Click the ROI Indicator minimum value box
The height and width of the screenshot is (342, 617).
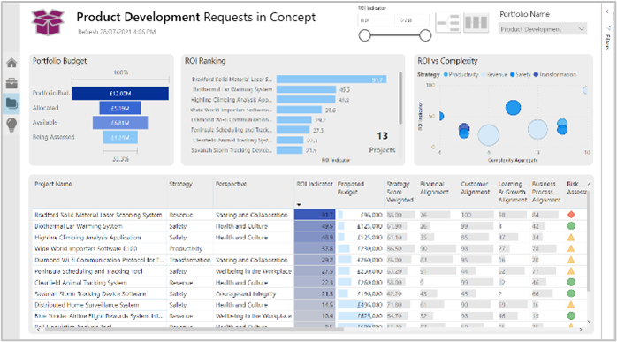[375, 20]
